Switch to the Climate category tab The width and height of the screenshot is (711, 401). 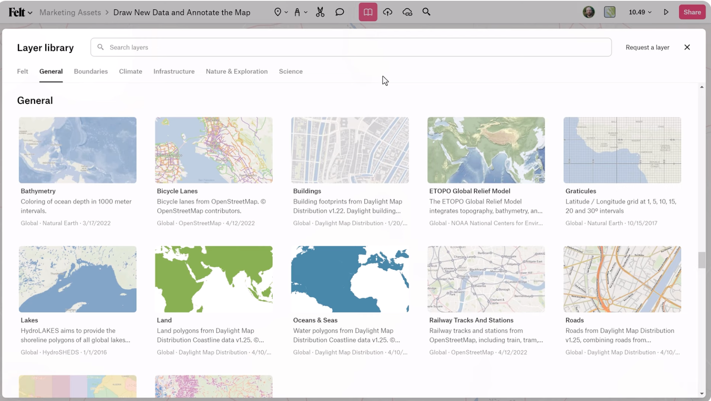[130, 71]
